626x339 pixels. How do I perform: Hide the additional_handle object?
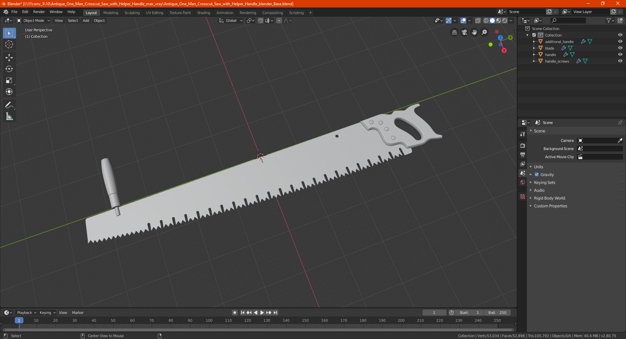620,41
